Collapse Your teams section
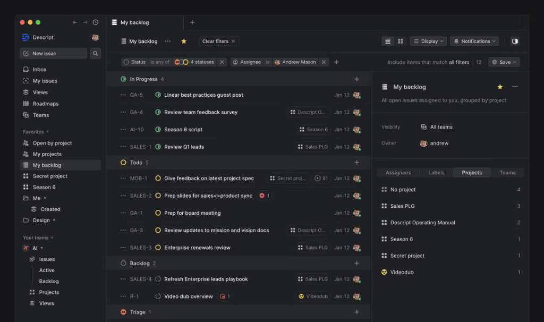 pos(38,238)
